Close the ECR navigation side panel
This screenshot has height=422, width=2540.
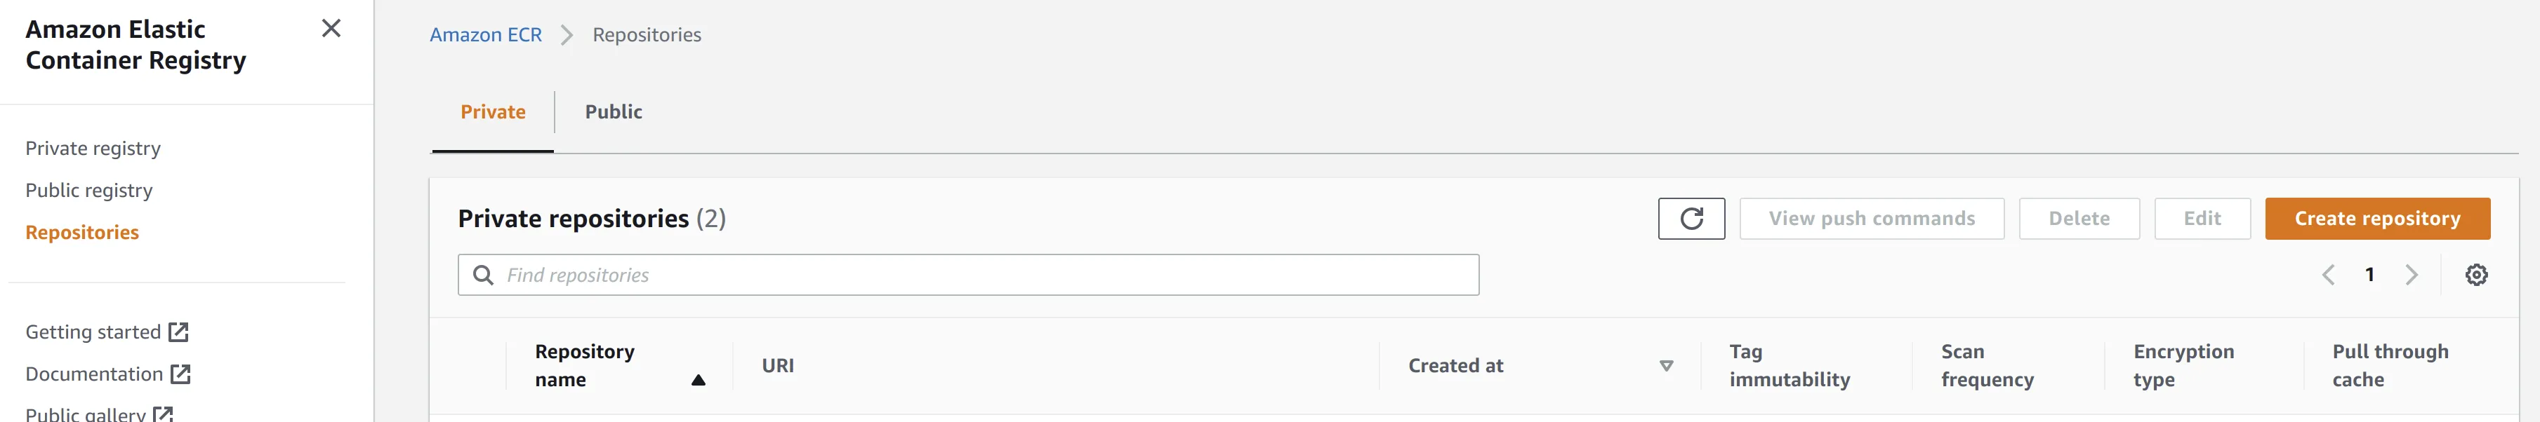tap(331, 29)
